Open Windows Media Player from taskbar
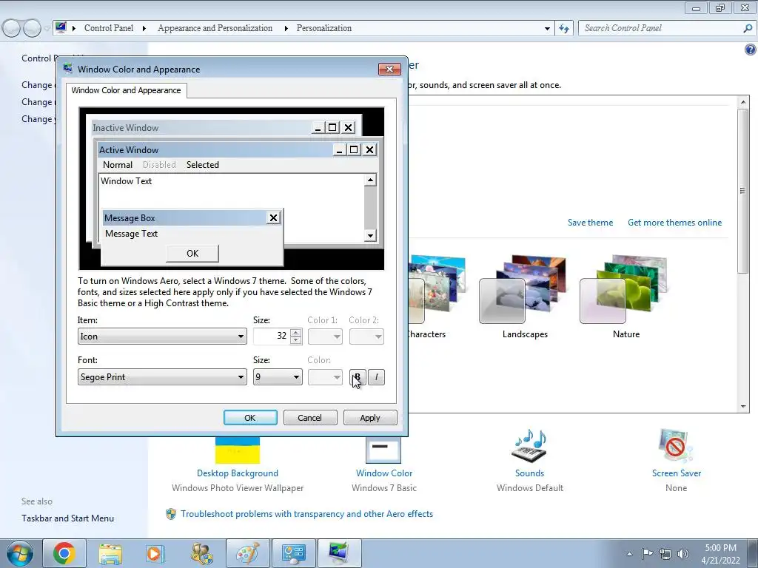Viewport: 758px width, 568px height. pyautogui.click(x=155, y=553)
